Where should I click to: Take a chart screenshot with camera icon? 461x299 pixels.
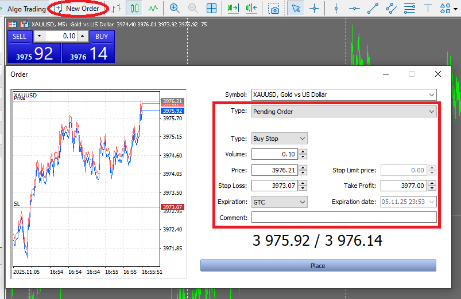pyautogui.click(x=275, y=9)
